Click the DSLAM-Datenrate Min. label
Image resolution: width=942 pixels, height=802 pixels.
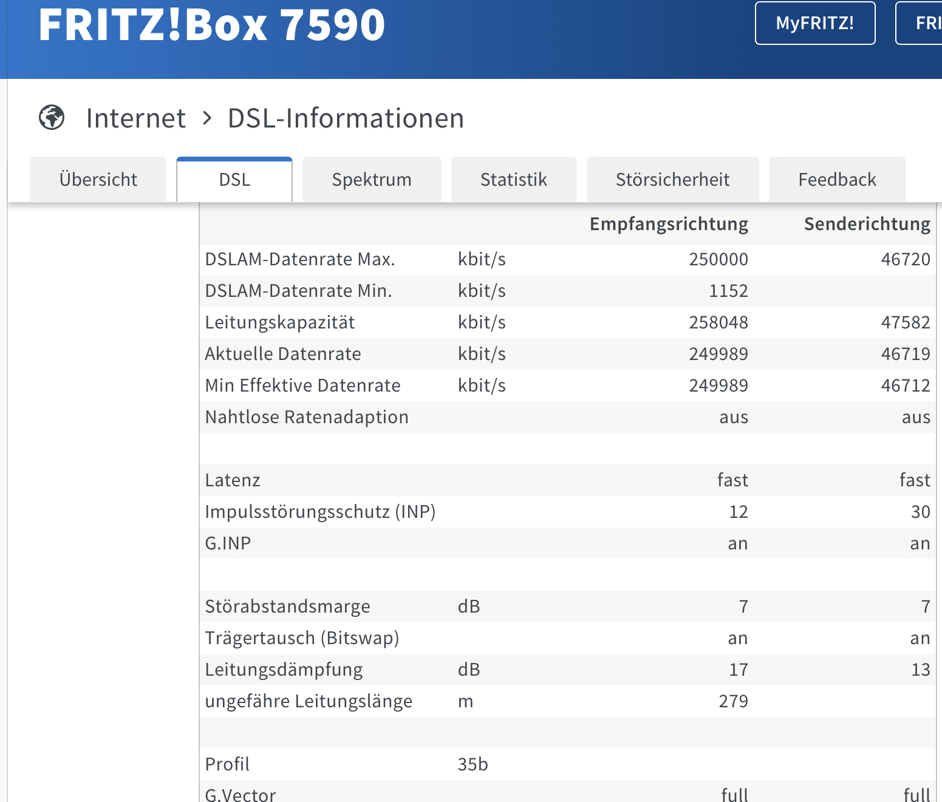(x=298, y=291)
